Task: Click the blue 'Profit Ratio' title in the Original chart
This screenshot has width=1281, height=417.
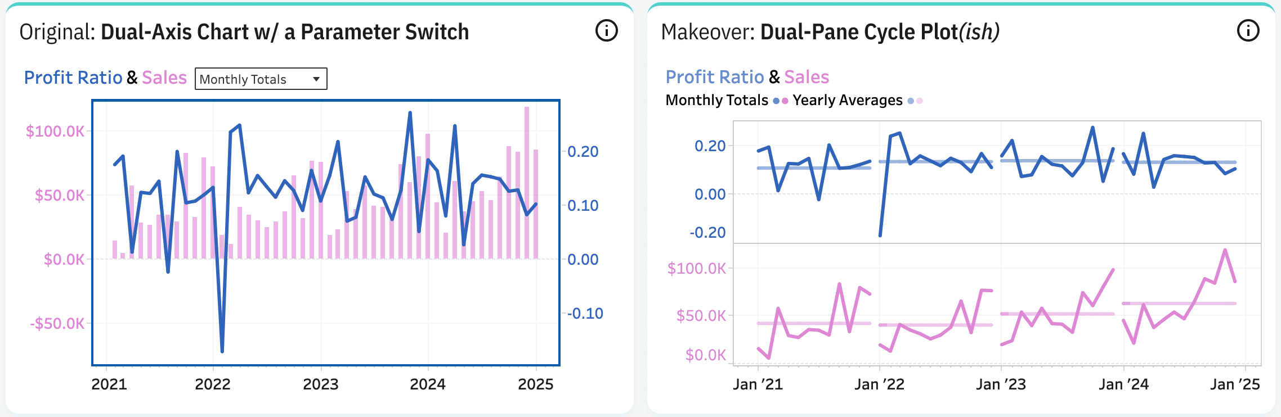Action: pyautogui.click(x=73, y=78)
